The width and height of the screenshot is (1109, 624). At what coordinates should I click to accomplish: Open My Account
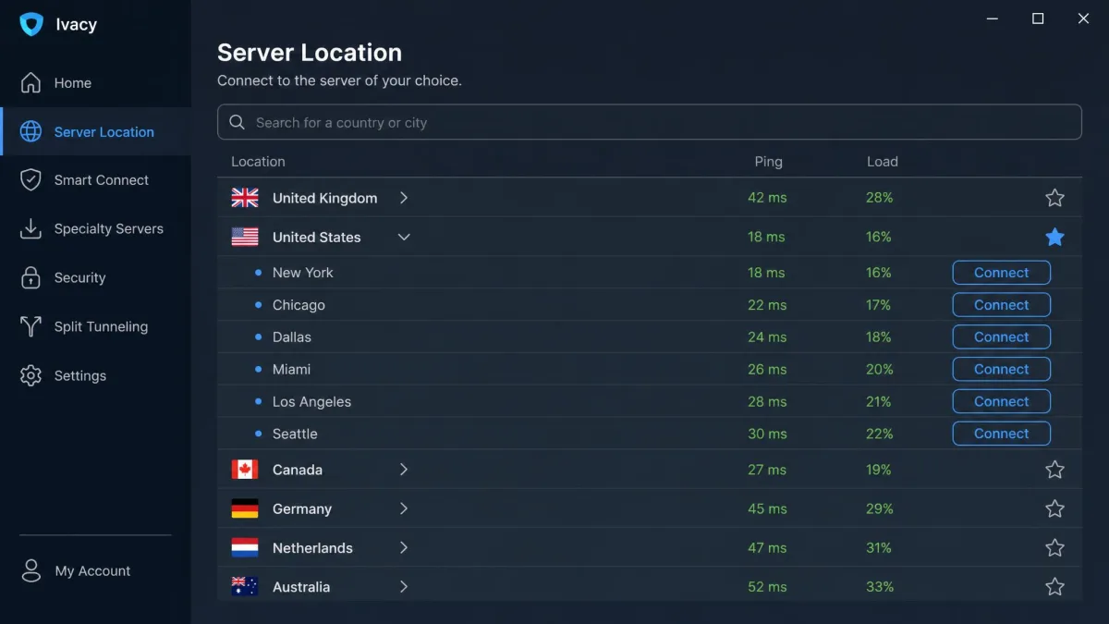[x=95, y=570]
